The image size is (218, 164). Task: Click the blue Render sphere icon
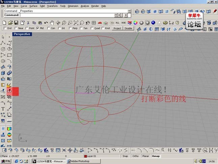coord(153,23)
